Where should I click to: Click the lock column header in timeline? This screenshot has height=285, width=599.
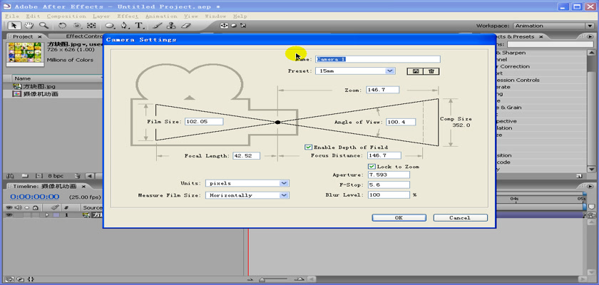pyautogui.click(x=35, y=207)
